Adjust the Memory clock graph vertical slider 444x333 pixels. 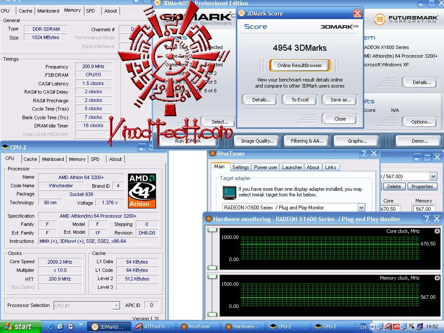pyautogui.click(x=212, y=296)
